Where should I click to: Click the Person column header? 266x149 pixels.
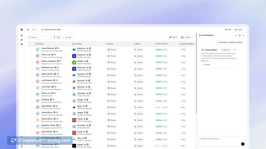[x=40, y=44]
